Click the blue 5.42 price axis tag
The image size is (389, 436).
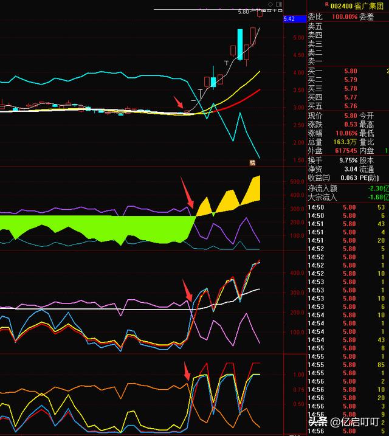(x=295, y=19)
